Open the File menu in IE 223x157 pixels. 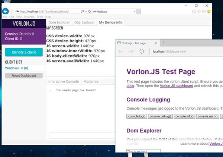coord(5,17)
